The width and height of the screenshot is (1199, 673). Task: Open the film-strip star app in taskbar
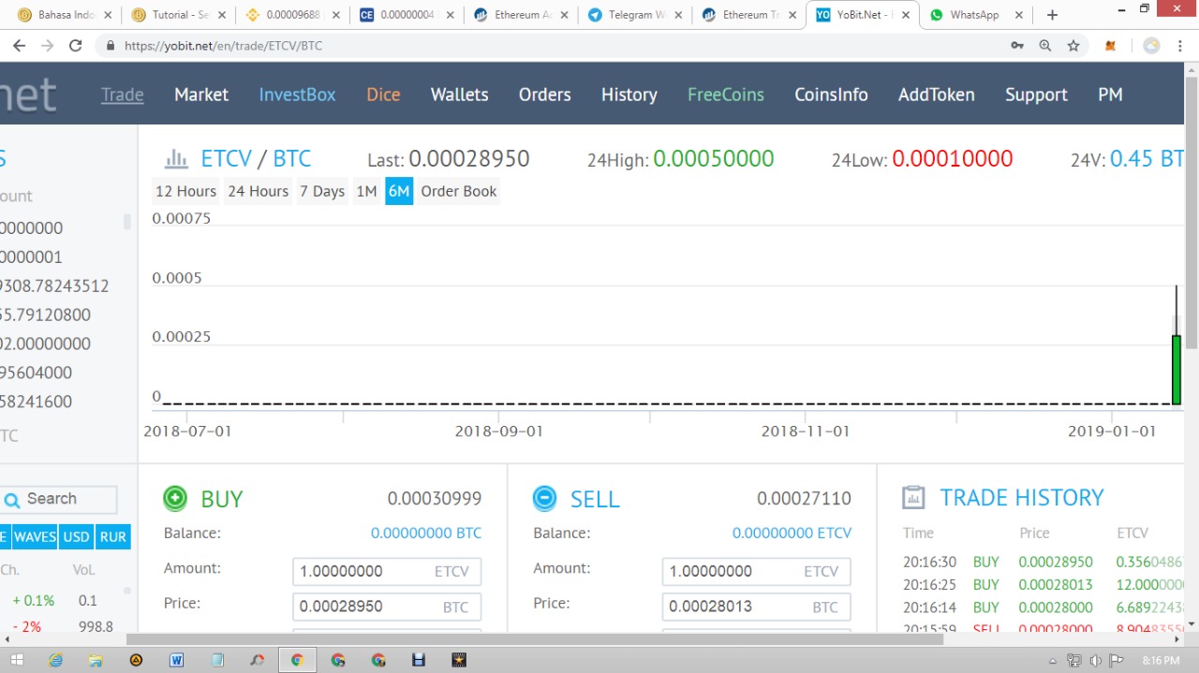point(459,660)
